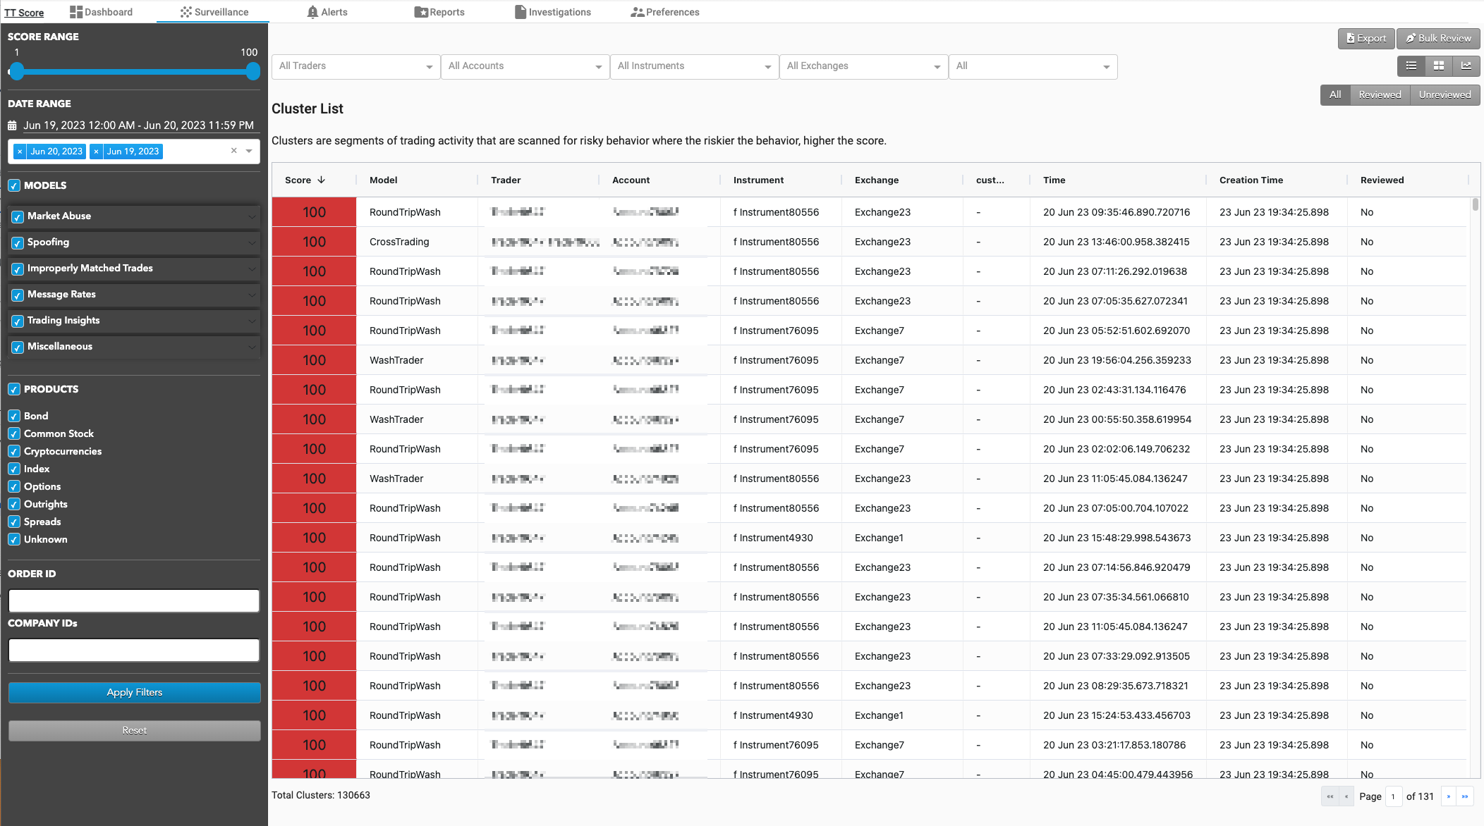Open the Preferences tab
Screen dimensions: 1484x826
coord(665,12)
